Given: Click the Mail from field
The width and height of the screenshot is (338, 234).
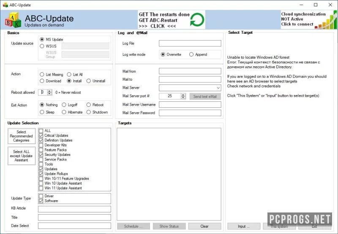Looking at the screenshot, I should (x=190, y=71).
